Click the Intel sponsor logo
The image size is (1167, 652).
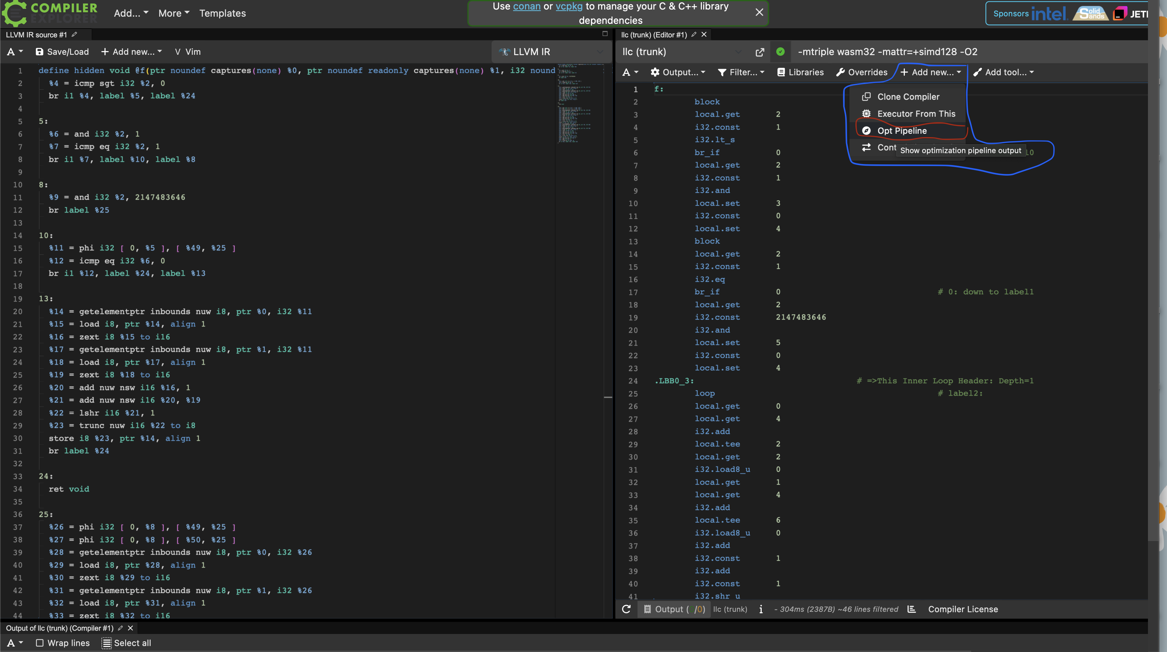tap(1049, 14)
